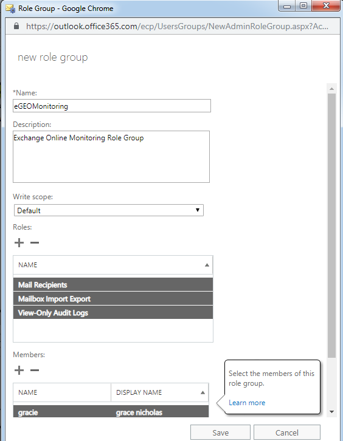Click inside the Description text area
343x441 pixels.
(x=111, y=157)
